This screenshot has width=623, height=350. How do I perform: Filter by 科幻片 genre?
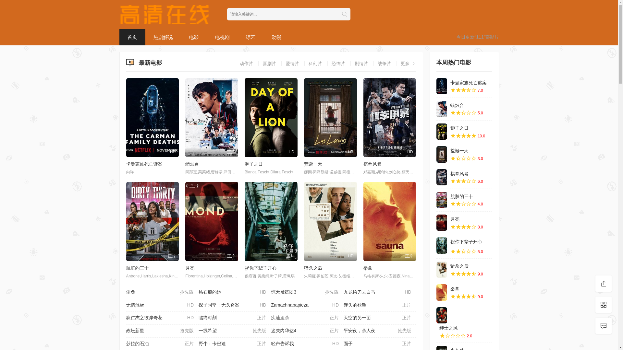pyautogui.click(x=315, y=64)
